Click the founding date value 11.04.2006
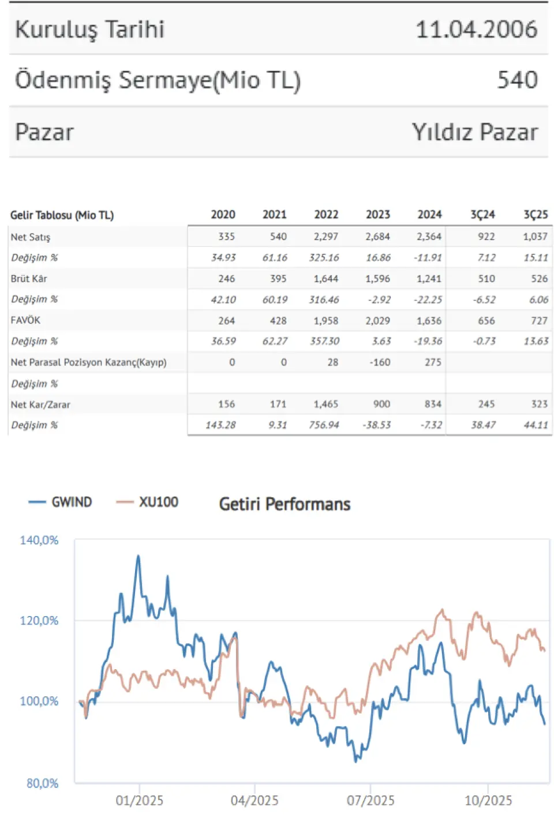 476,29
